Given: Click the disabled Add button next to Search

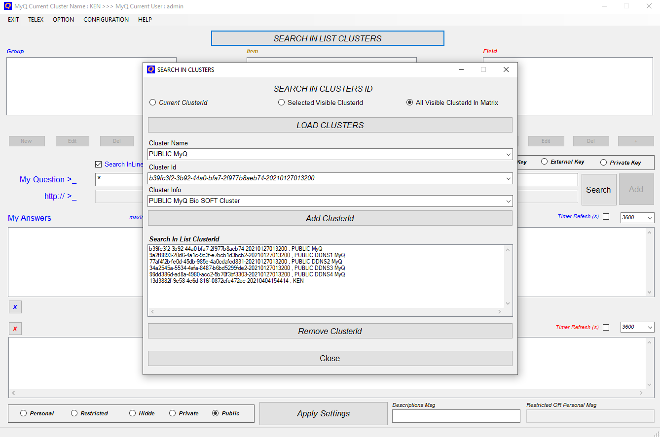Looking at the screenshot, I should pyautogui.click(x=636, y=189).
